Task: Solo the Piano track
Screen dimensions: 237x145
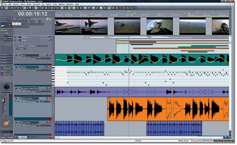Action: [x=19, y=70]
